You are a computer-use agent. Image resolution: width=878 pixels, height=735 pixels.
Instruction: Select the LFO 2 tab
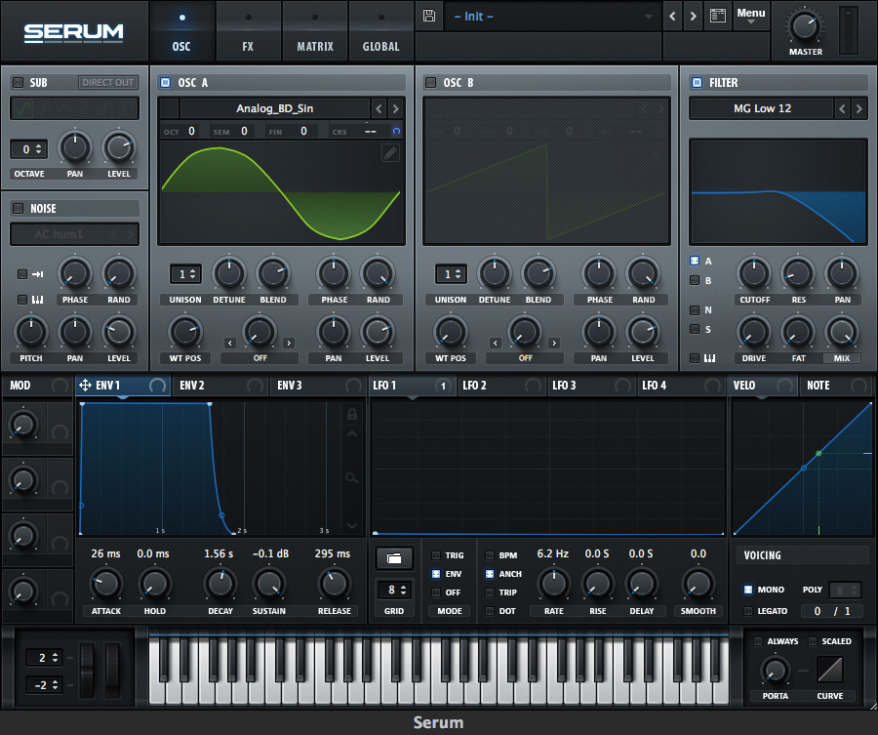click(501, 386)
